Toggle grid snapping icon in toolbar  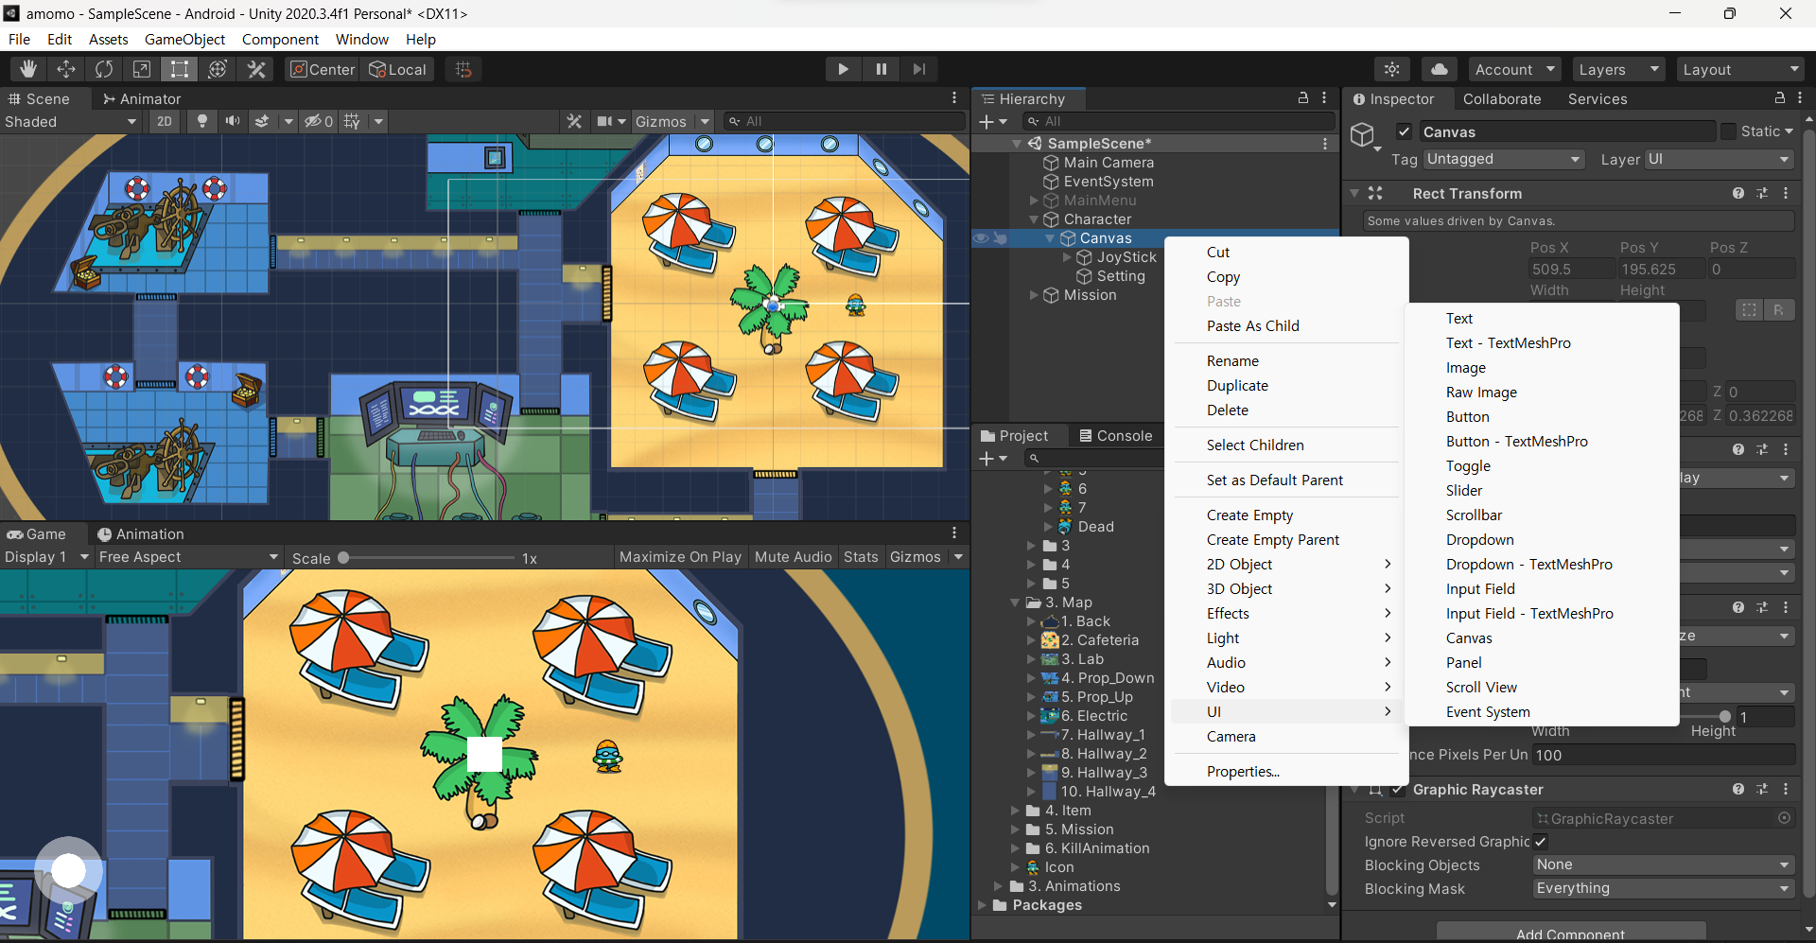tap(463, 69)
